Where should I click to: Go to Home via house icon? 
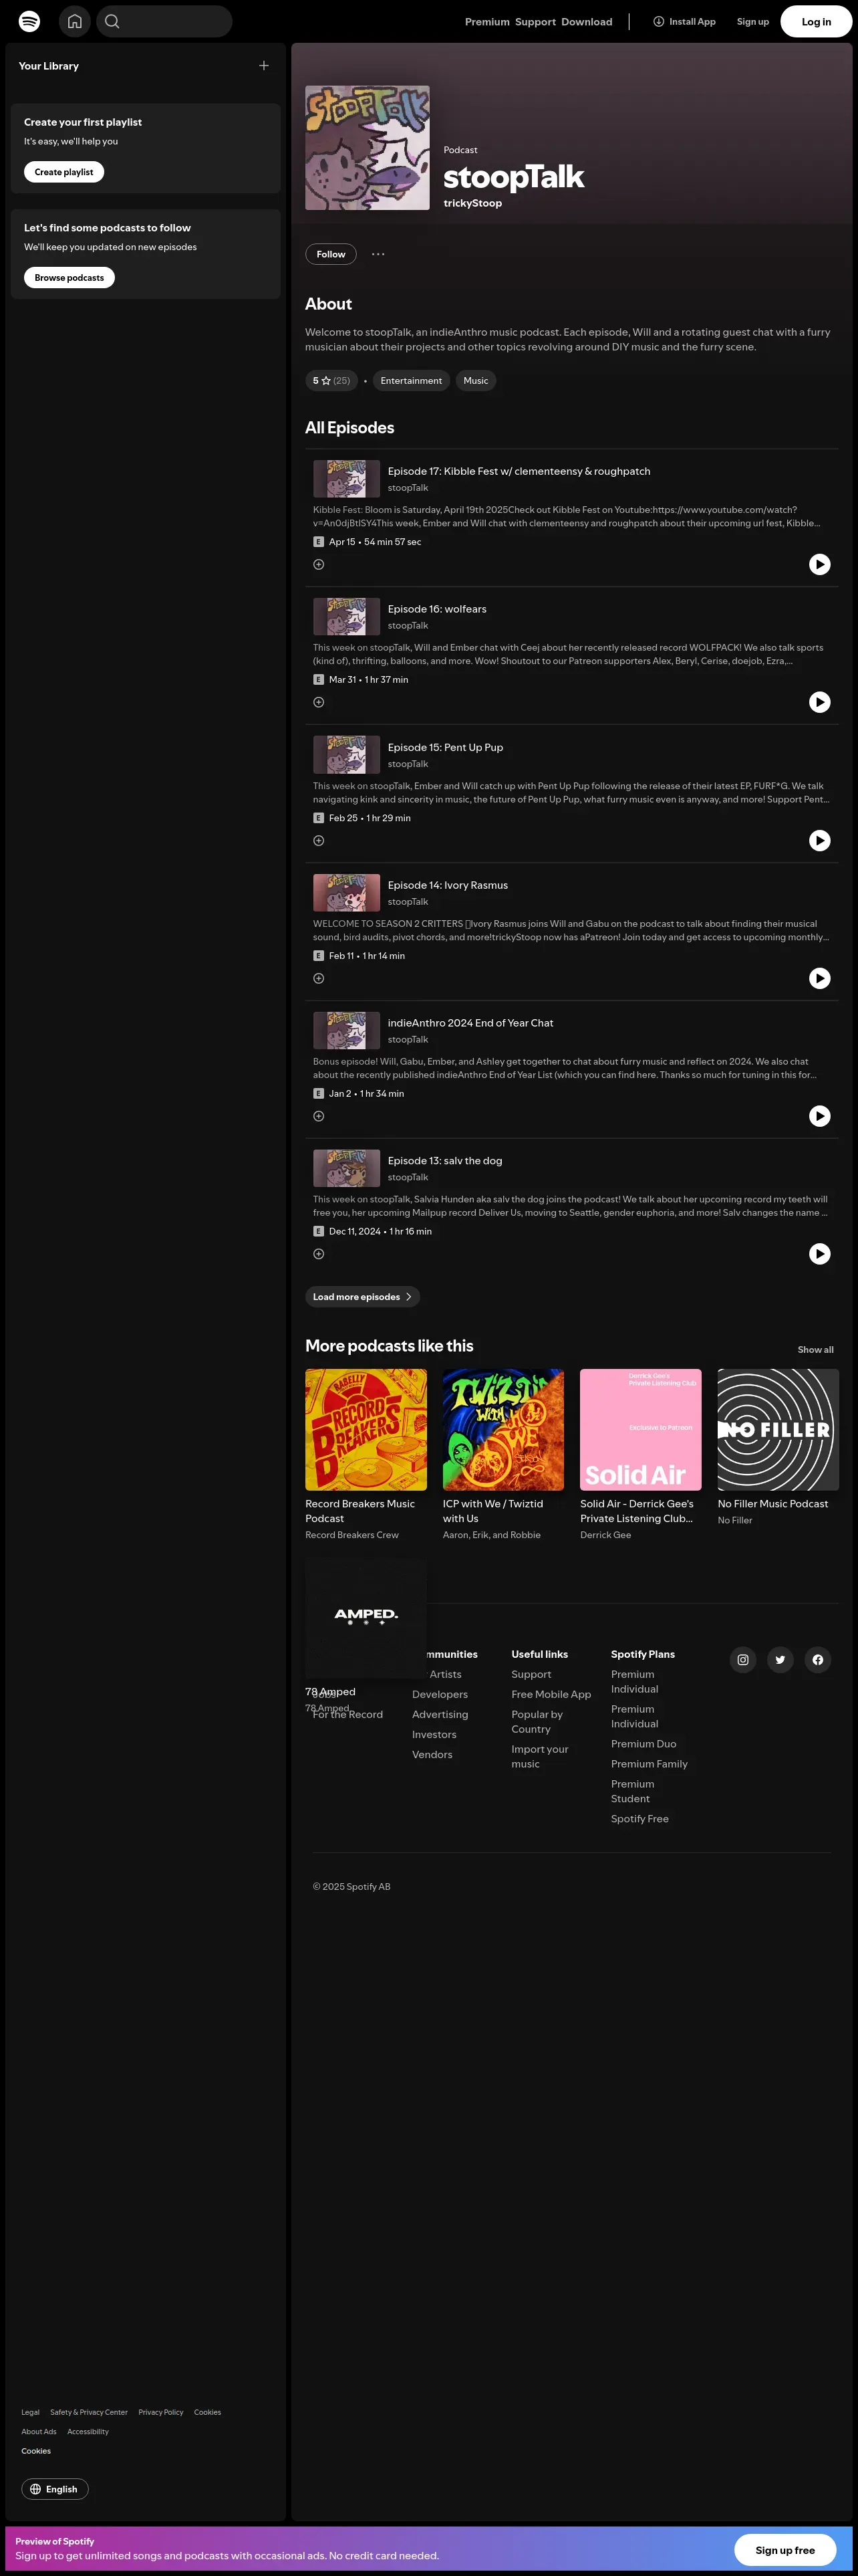click(75, 21)
